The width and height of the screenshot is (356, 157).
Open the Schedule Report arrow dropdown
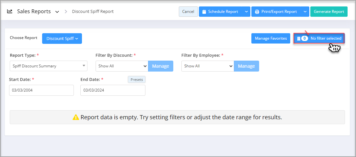click(x=246, y=12)
